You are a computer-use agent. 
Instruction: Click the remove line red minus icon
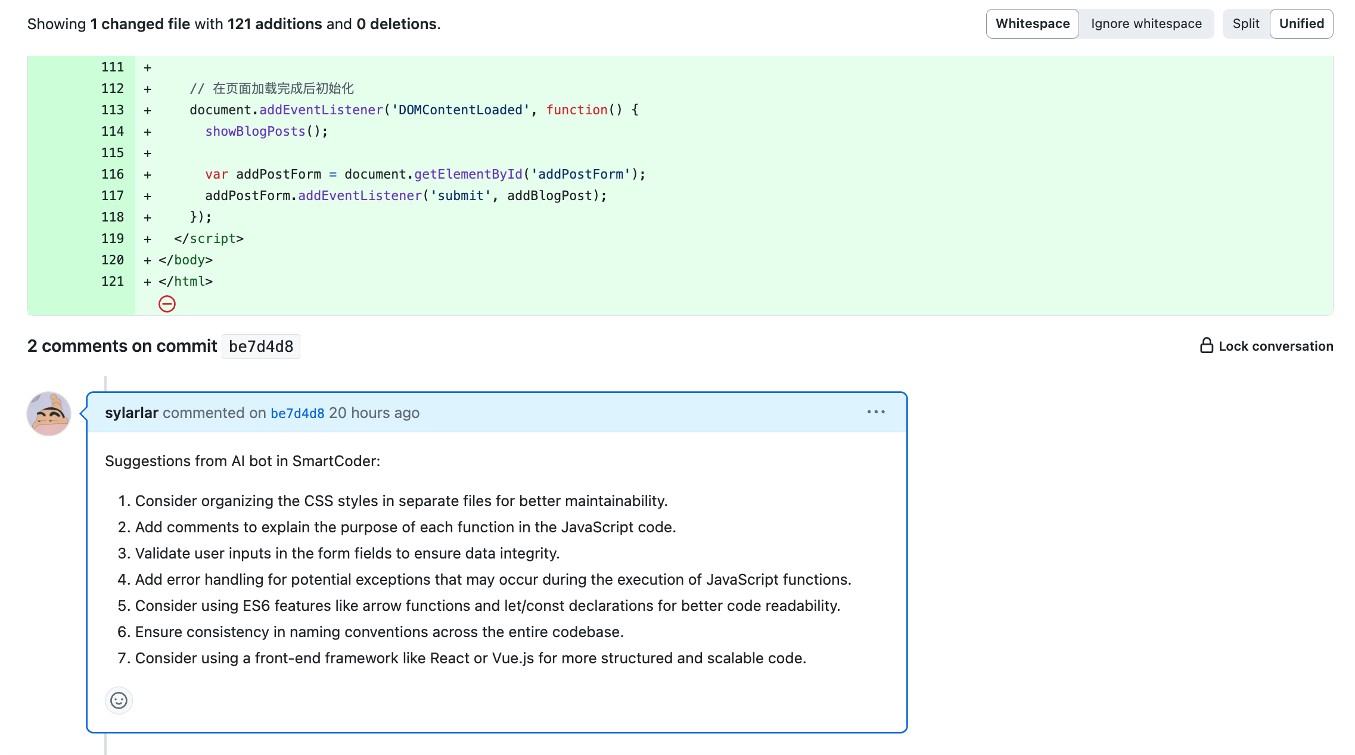coord(166,303)
